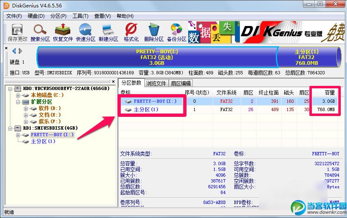Open the 备份分区 backup partition tool

point(176,33)
